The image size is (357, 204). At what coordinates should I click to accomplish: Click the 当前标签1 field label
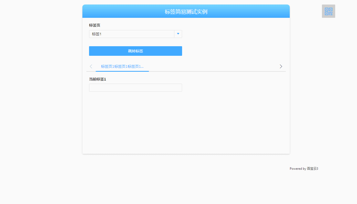tap(97, 79)
